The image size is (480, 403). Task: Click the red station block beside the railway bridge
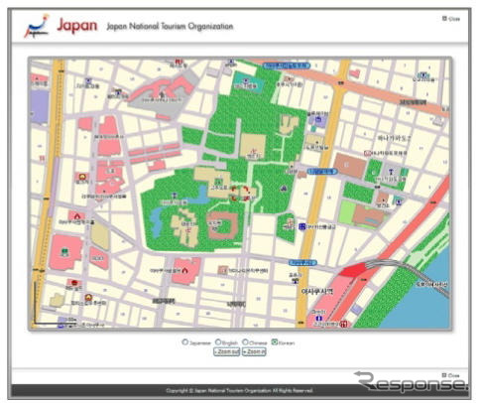(353, 270)
